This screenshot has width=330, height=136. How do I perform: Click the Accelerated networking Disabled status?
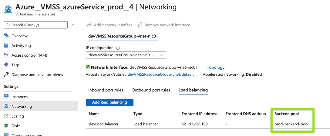(254, 75)
